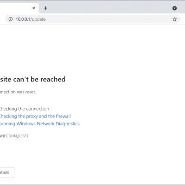This screenshot has width=185, height=185.
Task: Close the current browser tab
Action: pyautogui.click(x=34, y=8)
